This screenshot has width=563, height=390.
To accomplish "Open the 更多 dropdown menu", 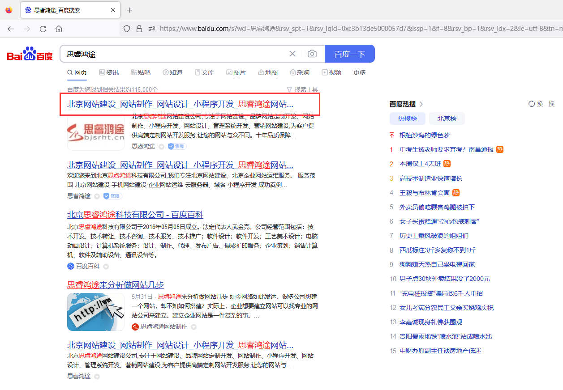I will pyautogui.click(x=359, y=72).
